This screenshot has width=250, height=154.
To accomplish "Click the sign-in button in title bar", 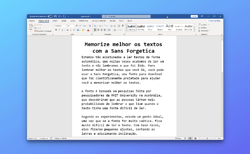I will (194, 16).
